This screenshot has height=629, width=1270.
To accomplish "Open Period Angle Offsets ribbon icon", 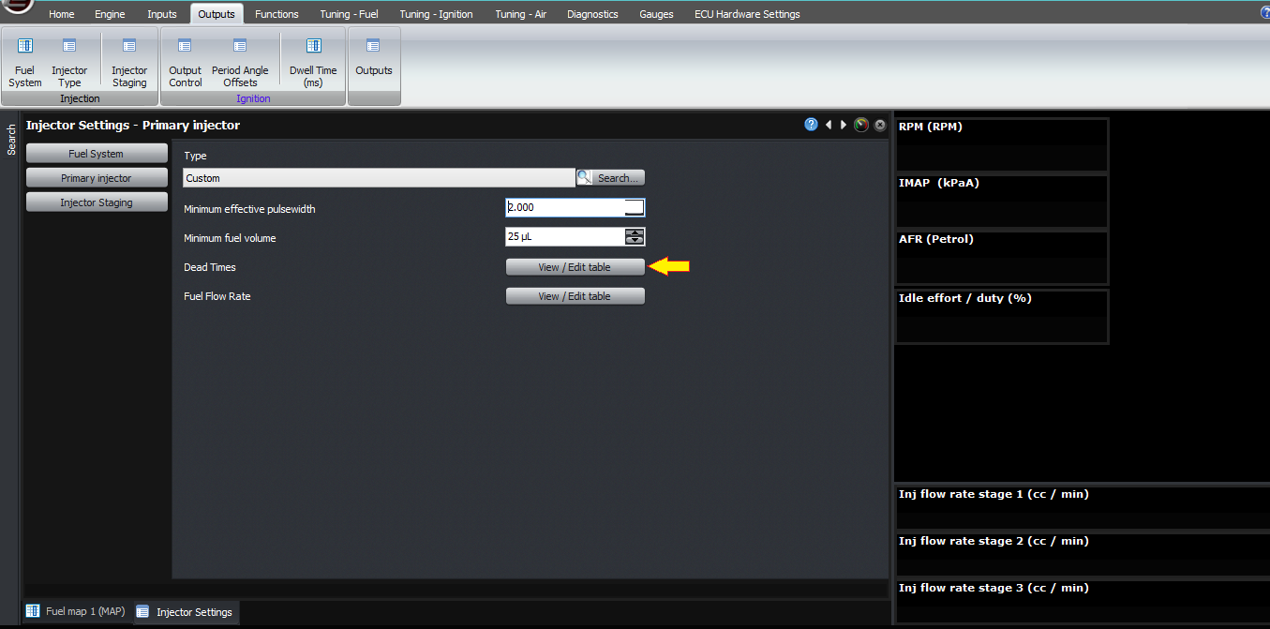I will coord(240,62).
